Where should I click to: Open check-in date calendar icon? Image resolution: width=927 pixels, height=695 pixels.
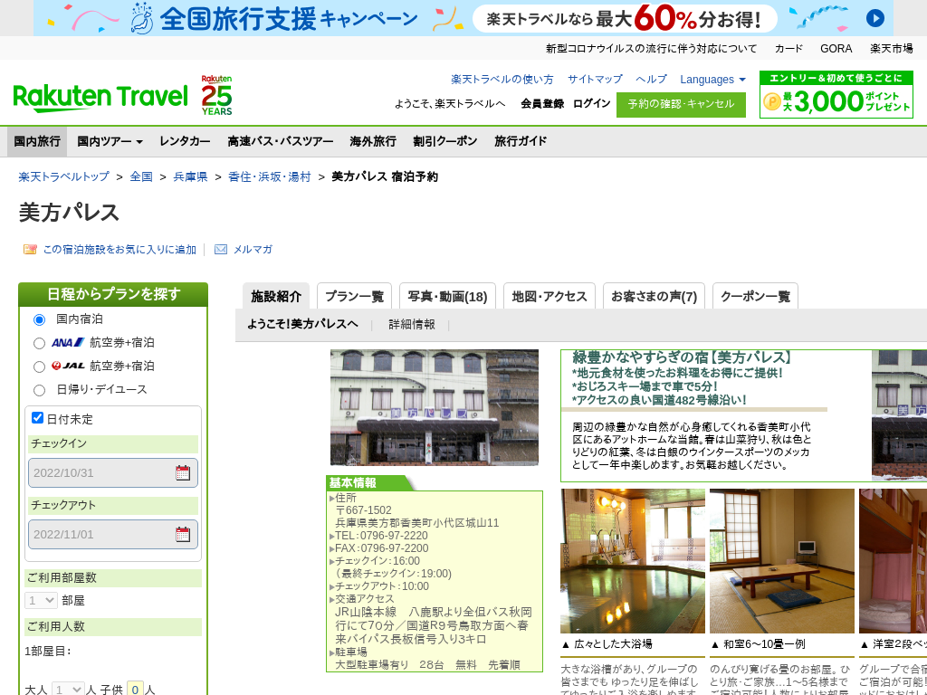[x=183, y=472]
